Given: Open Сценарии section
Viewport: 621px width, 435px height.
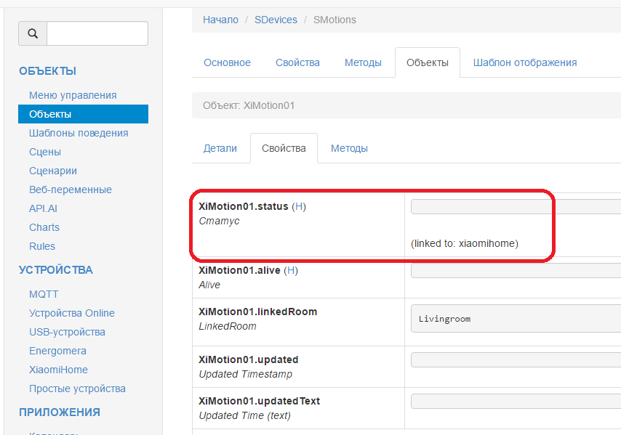Looking at the screenshot, I should pos(53,171).
